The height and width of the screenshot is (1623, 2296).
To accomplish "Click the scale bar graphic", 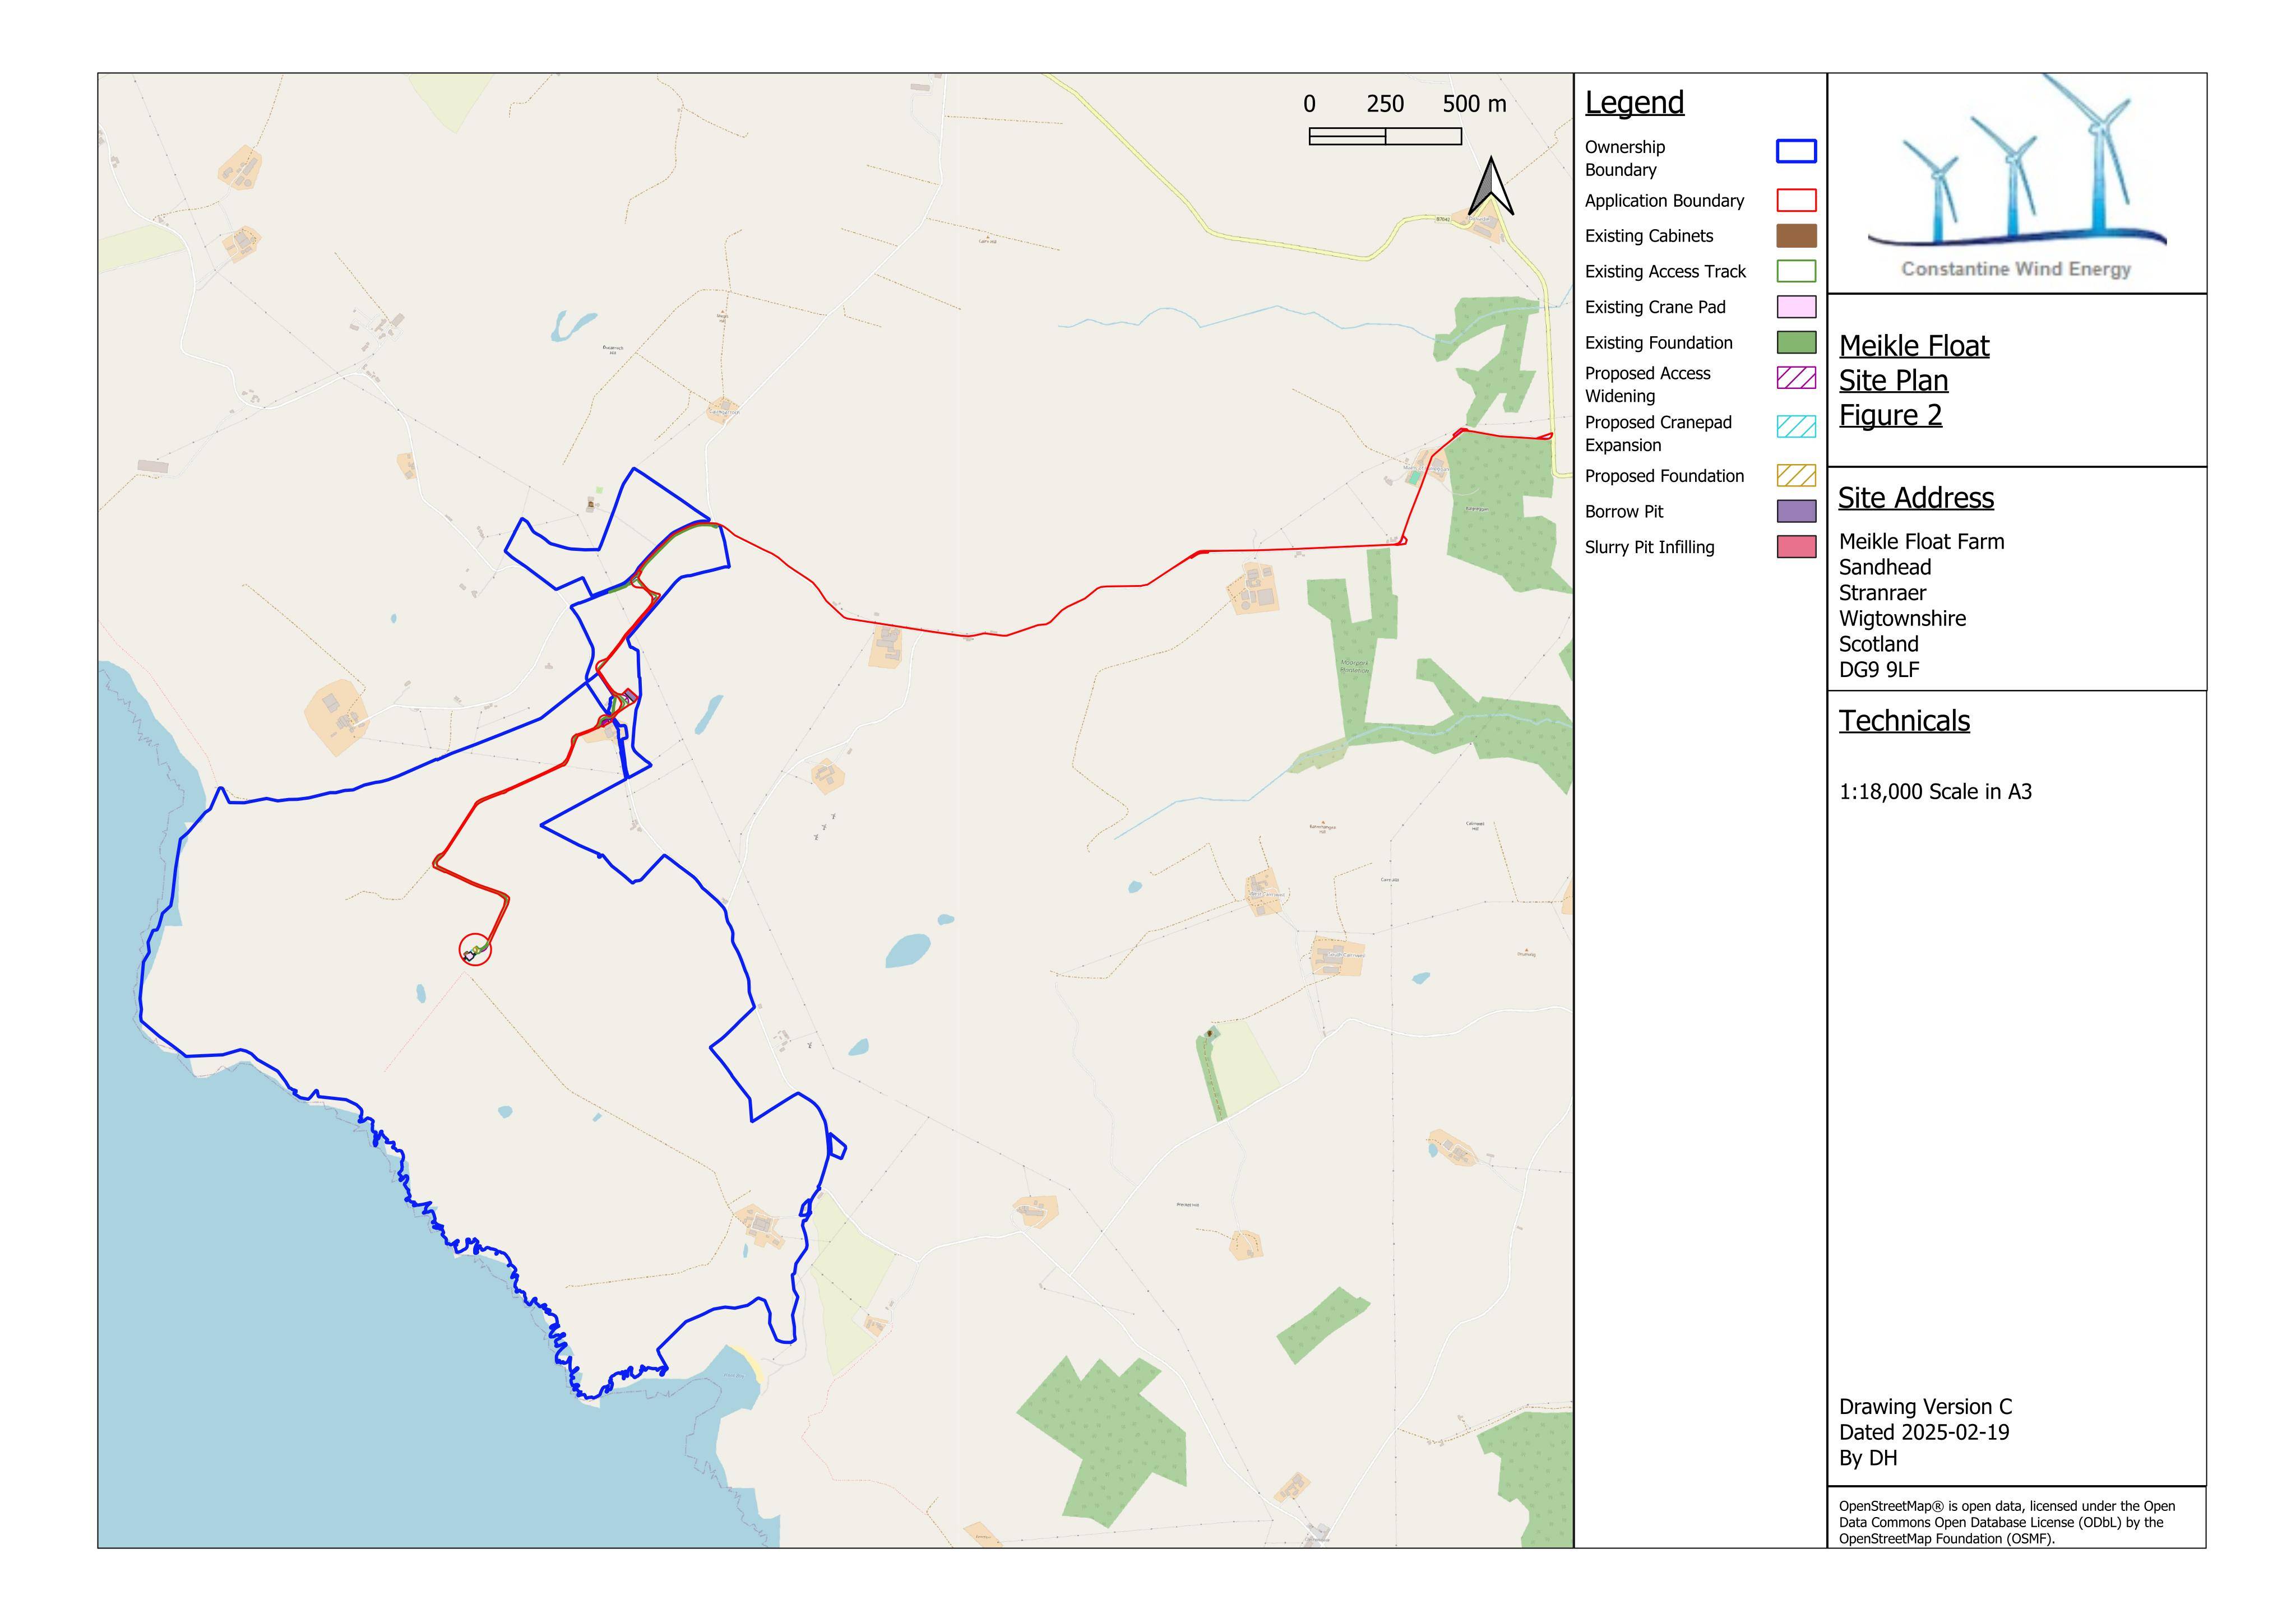I will tap(1385, 137).
